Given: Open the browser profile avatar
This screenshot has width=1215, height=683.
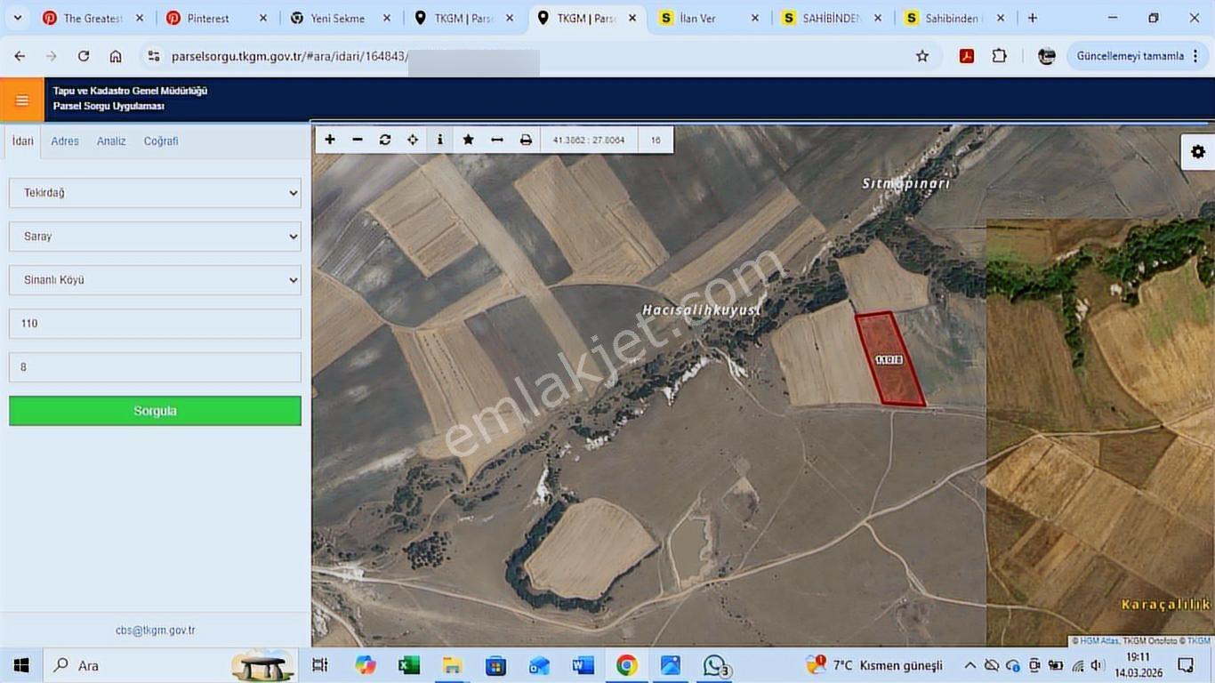Looking at the screenshot, I should [x=1047, y=56].
